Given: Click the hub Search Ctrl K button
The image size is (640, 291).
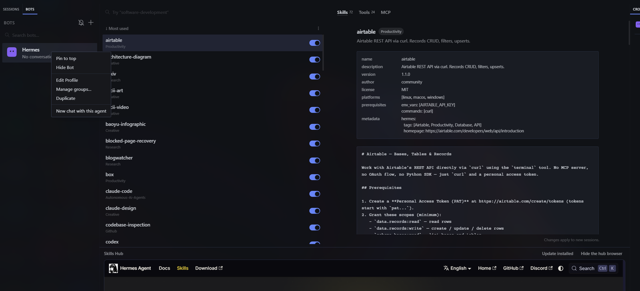Looking at the screenshot, I should [x=594, y=268].
